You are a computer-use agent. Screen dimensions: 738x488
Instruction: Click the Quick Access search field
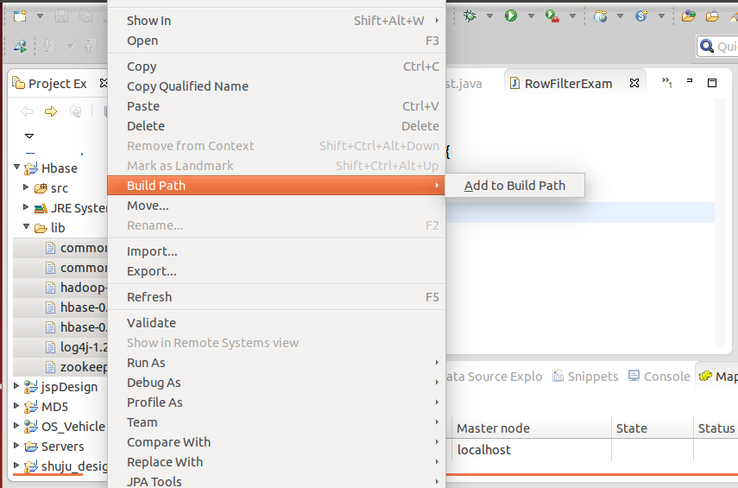721,47
